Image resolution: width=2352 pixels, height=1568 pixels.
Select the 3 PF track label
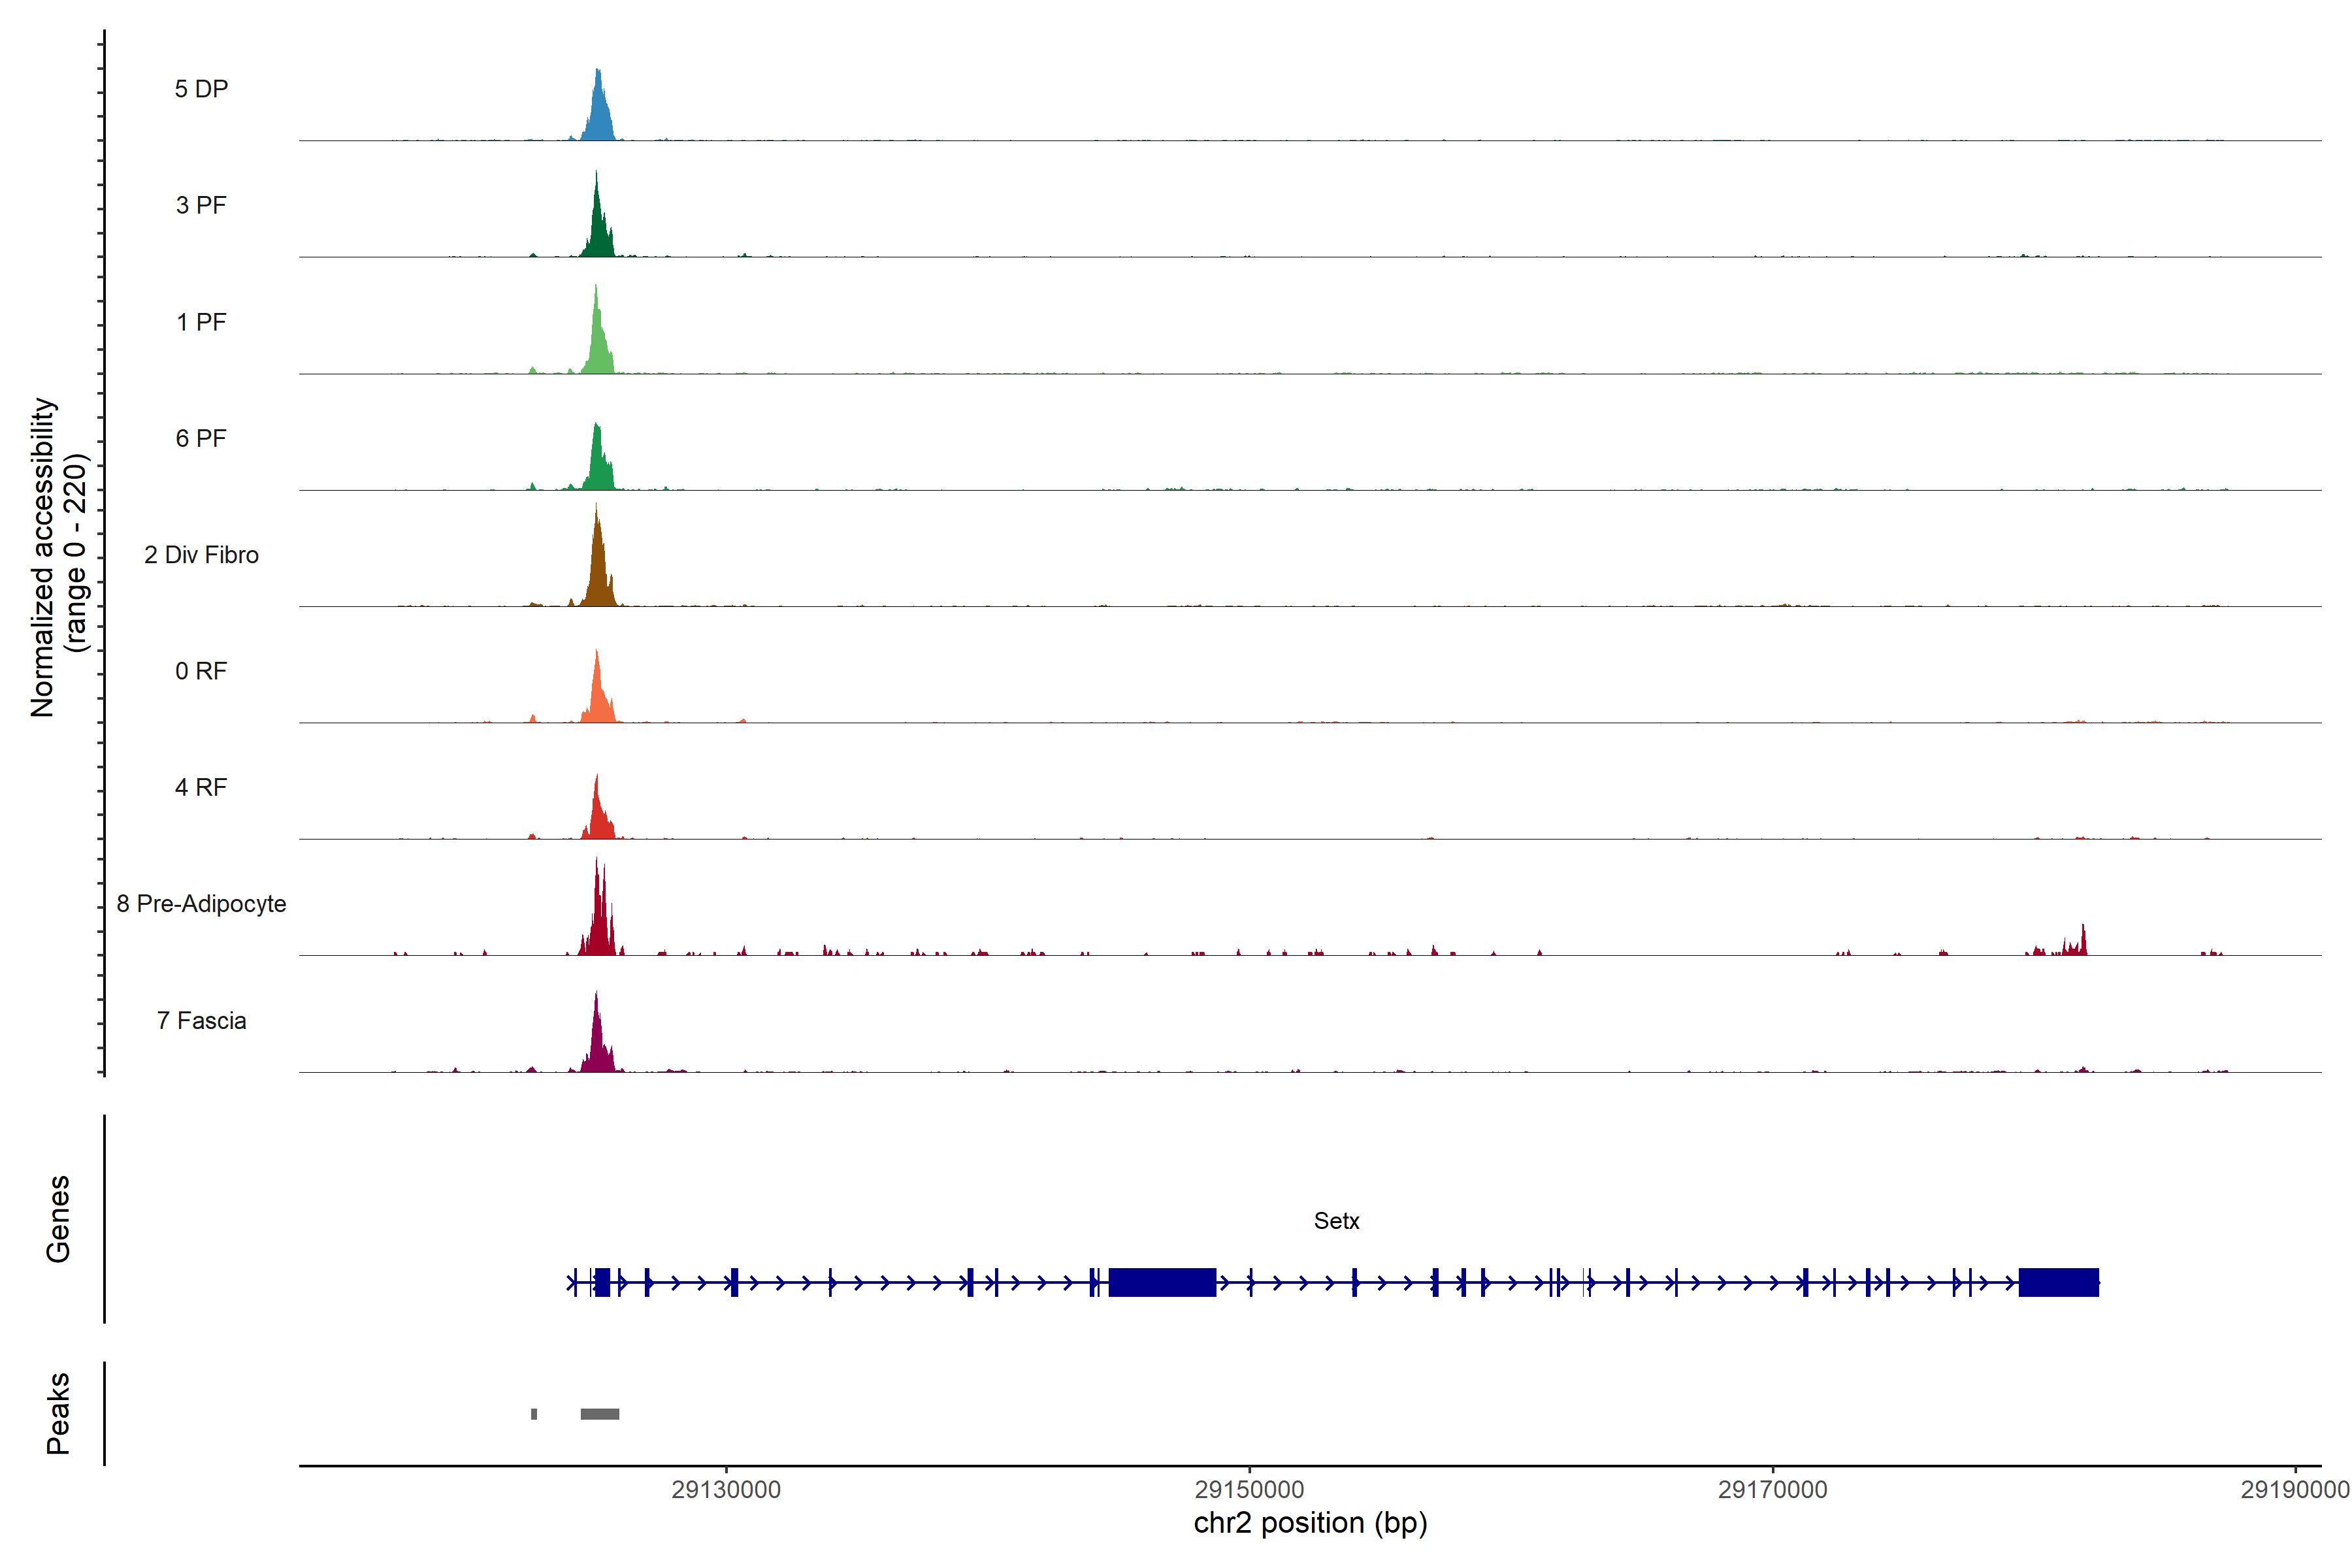(x=201, y=205)
